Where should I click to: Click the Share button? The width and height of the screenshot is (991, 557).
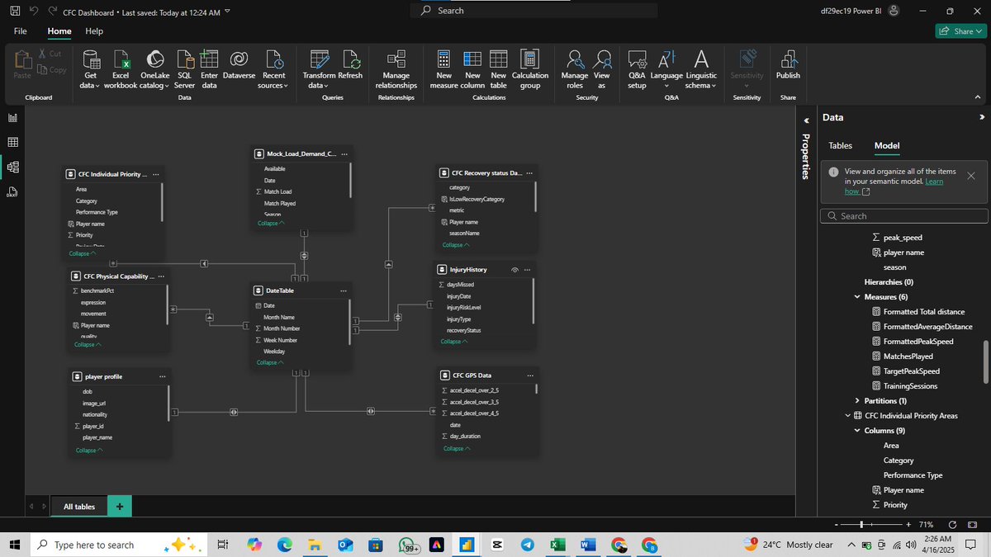pyautogui.click(x=960, y=31)
